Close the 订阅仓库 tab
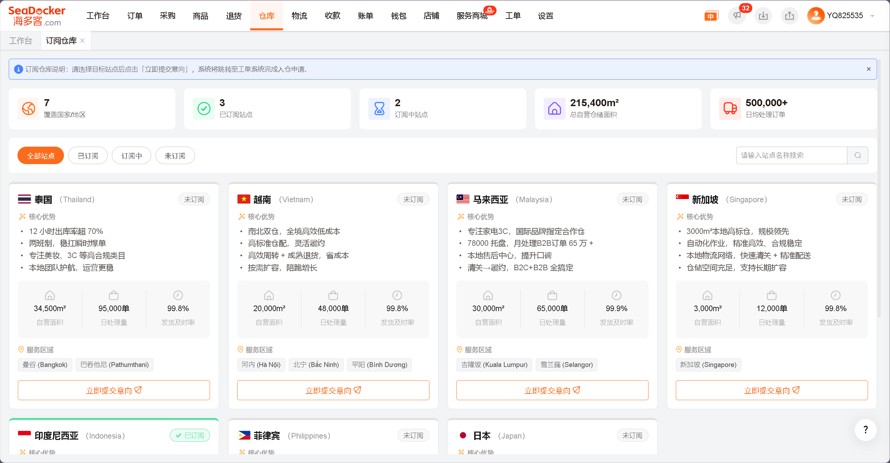The image size is (890, 463). pos(82,41)
